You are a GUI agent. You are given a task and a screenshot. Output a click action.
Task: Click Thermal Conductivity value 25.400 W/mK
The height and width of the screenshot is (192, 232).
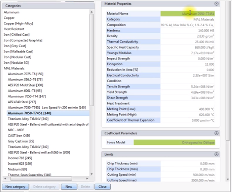pos(204,42)
